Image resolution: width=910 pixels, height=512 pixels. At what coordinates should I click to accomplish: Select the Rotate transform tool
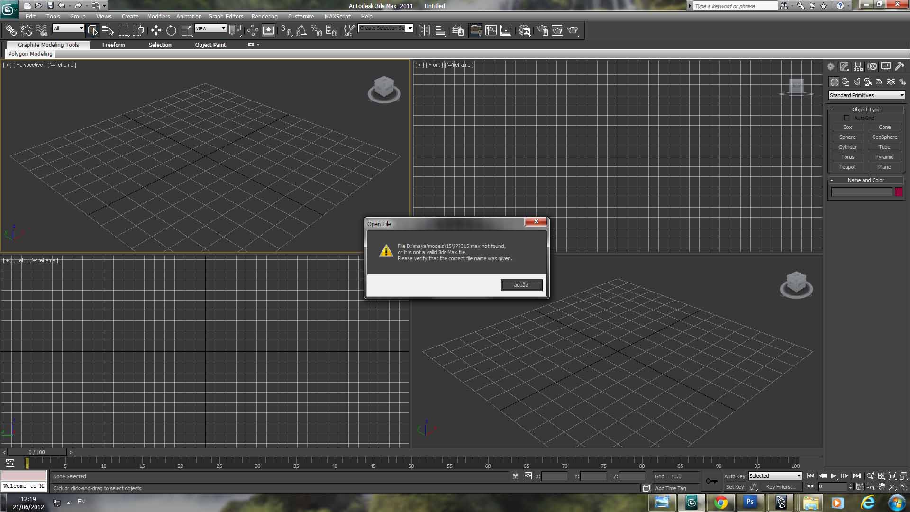coord(171,30)
